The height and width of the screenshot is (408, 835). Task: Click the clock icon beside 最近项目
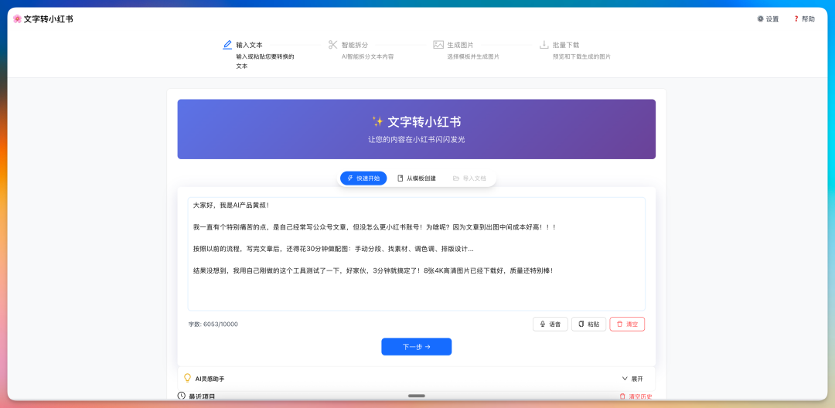point(182,396)
